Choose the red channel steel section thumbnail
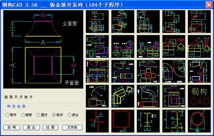Image resolution: width=214 pixels, height=136 pixels. click(123, 121)
